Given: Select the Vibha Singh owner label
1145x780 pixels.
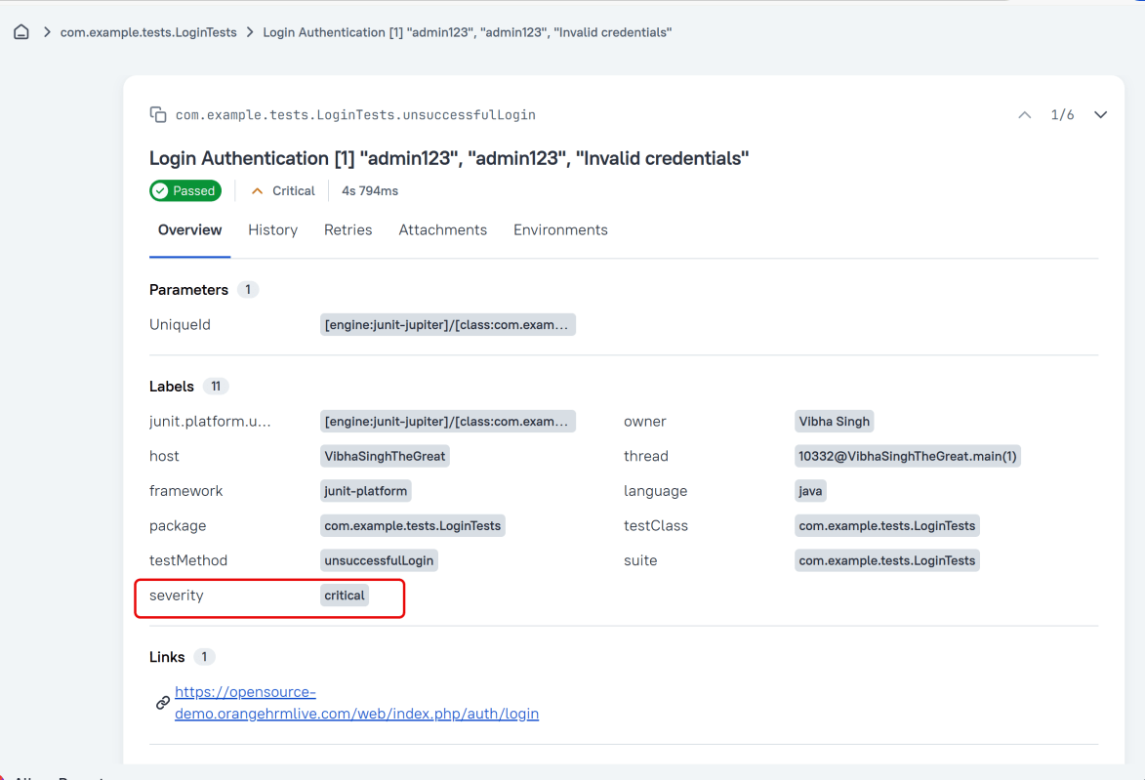Looking at the screenshot, I should coord(834,422).
